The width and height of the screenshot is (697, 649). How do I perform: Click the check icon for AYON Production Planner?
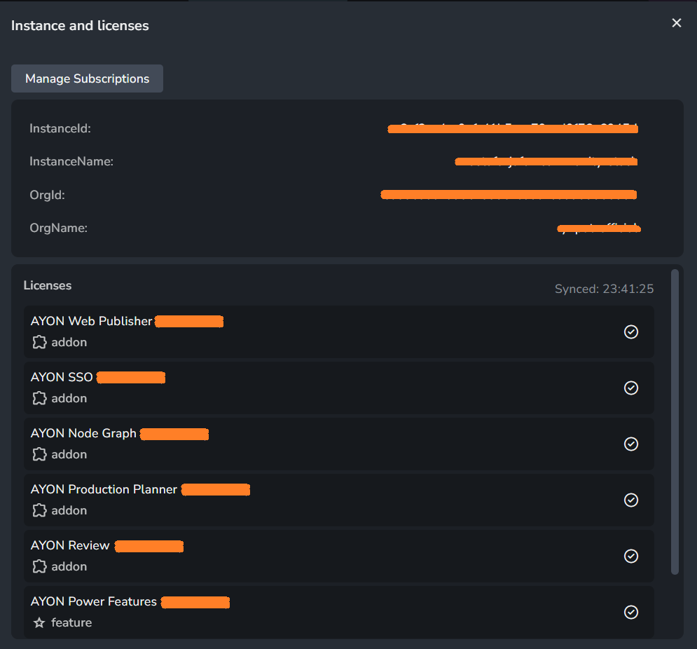pyautogui.click(x=630, y=500)
